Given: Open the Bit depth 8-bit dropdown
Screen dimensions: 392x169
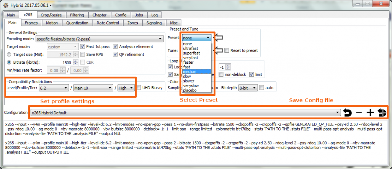Looking at the screenshot, I should tap(248, 88).
